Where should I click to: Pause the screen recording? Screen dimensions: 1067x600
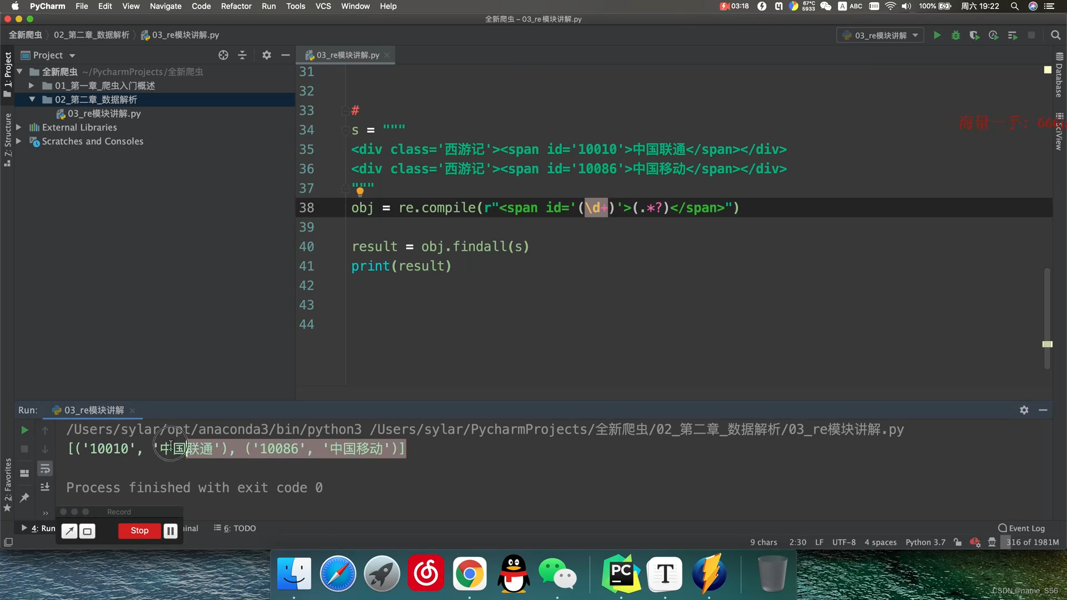click(x=170, y=531)
